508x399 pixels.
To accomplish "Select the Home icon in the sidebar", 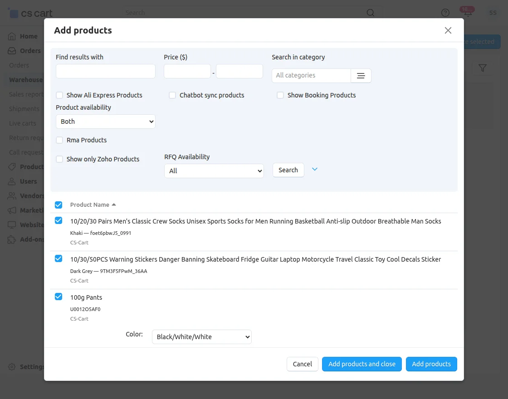I will click(12, 36).
